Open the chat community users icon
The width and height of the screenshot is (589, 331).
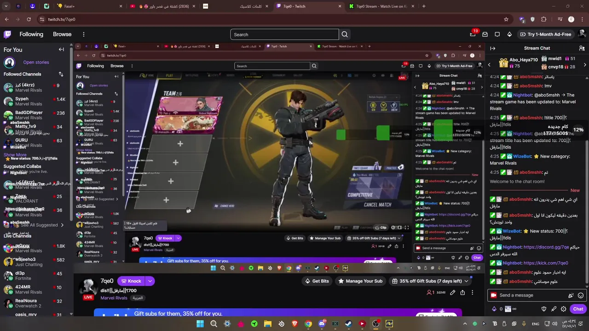click(582, 48)
